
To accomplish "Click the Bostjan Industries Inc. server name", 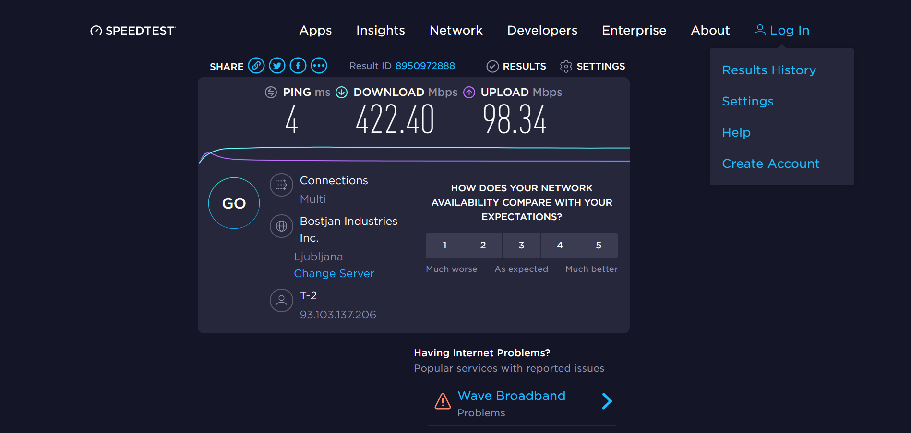I will tap(348, 230).
